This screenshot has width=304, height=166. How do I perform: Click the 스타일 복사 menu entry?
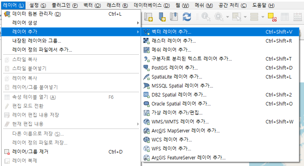(71, 59)
